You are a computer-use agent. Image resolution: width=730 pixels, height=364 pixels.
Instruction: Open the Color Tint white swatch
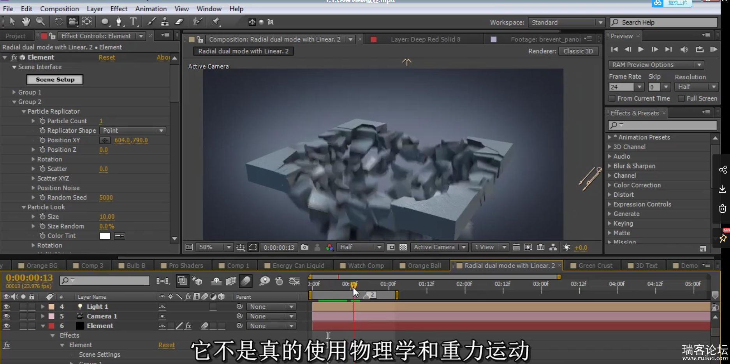105,236
